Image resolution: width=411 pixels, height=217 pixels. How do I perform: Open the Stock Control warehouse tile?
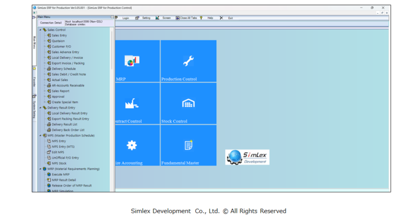(x=188, y=103)
